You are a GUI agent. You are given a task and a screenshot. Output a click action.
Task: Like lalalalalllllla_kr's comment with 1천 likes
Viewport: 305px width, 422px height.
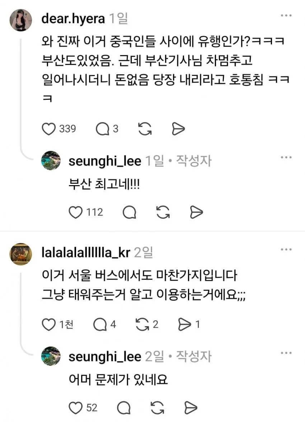(49, 324)
